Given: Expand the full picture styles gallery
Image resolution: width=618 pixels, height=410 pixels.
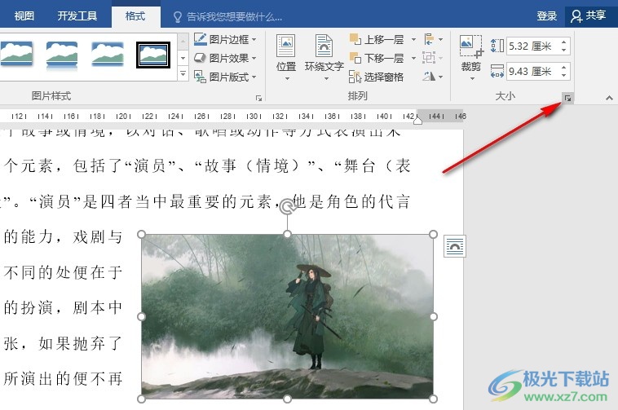Looking at the screenshot, I should point(183,73).
